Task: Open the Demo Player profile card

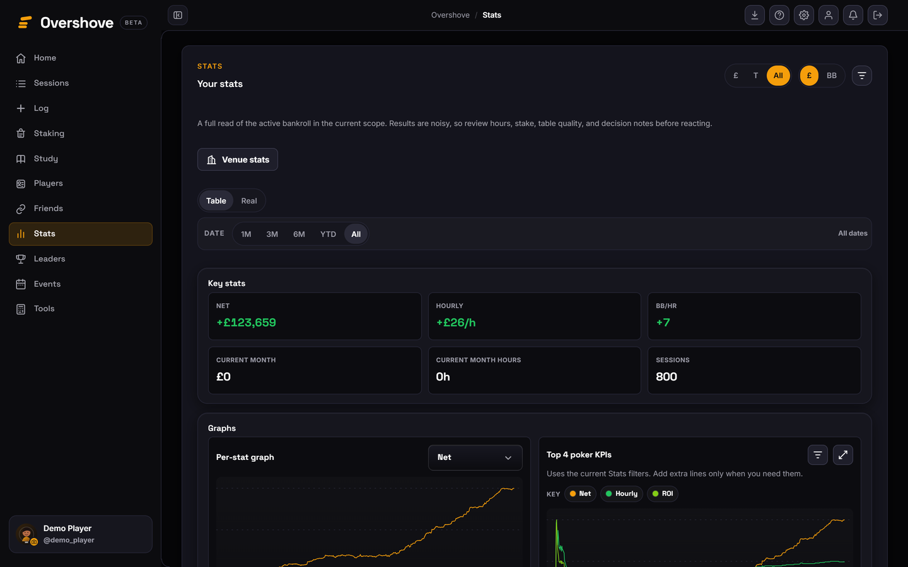Action: click(81, 534)
